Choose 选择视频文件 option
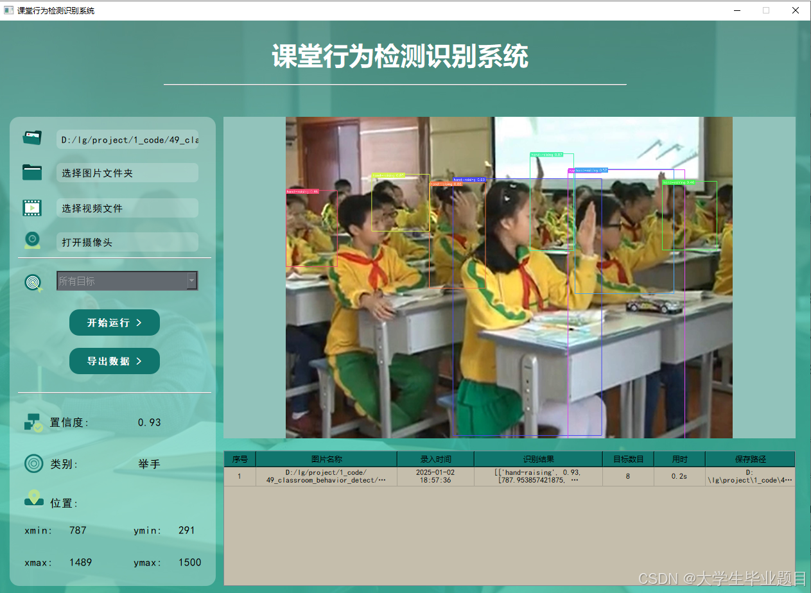This screenshot has height=593, width=811. 127,208
